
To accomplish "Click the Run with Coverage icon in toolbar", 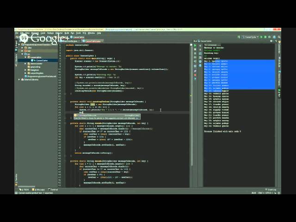I will (270, 37).
